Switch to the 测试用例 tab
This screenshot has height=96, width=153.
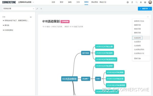[x=94, y=2]
